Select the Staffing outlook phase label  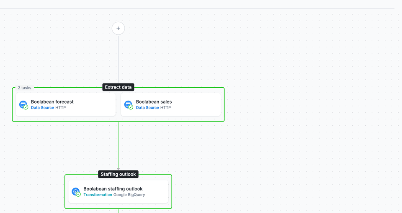point(118,175)
